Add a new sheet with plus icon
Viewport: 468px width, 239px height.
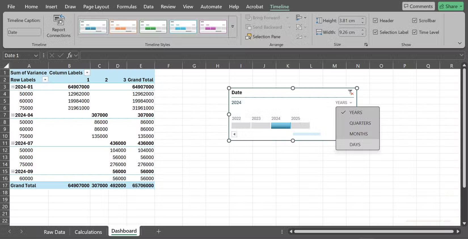pyautogui.click(x=159, y=231)
